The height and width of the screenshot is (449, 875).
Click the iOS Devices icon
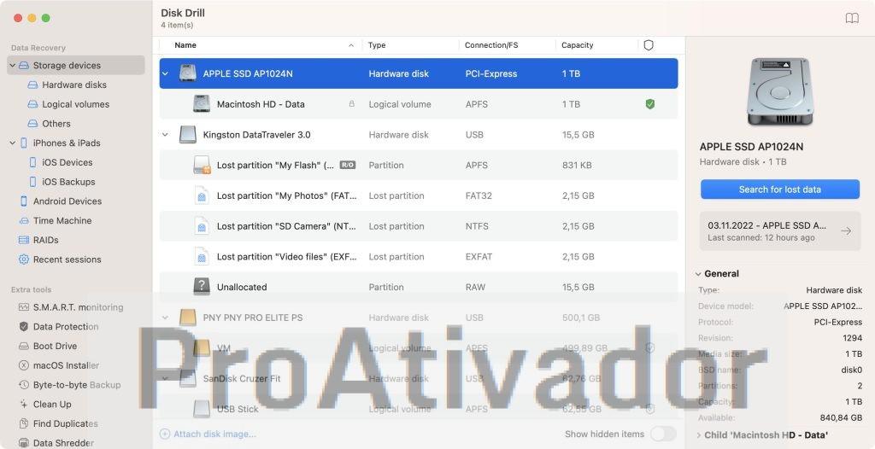coord(33,162)
